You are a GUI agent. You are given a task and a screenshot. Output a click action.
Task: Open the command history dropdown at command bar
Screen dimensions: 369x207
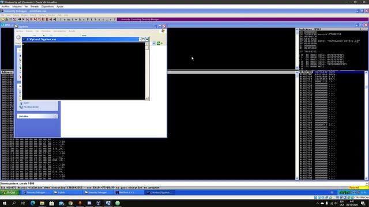point(367,183)
